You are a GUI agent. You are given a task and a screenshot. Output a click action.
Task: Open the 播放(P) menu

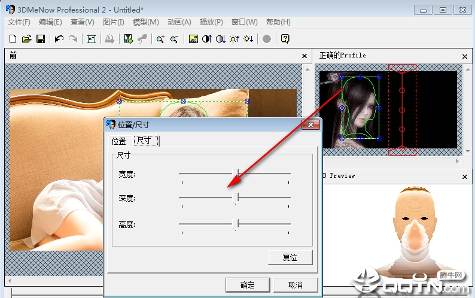click(x=211, y=22)
